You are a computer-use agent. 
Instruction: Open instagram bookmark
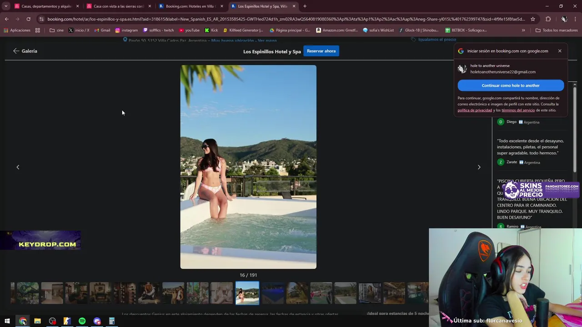(126, 30)
